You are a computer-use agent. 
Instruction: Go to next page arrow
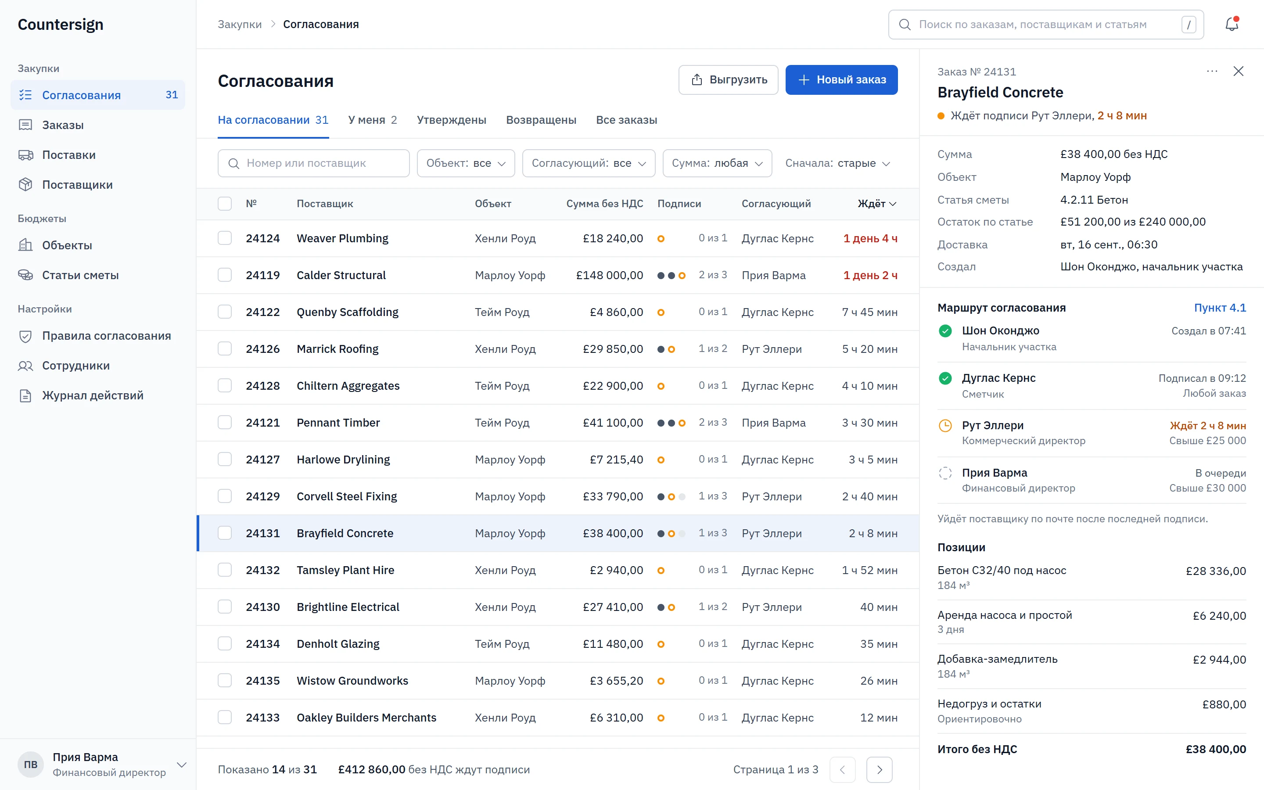click(x=879, y=769)
